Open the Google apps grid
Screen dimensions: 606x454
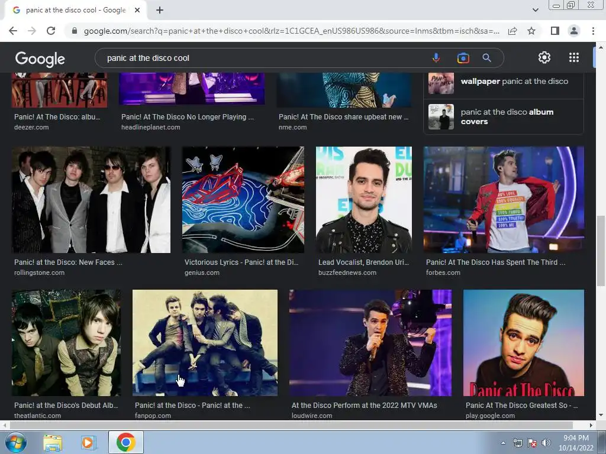coord(574,57)
